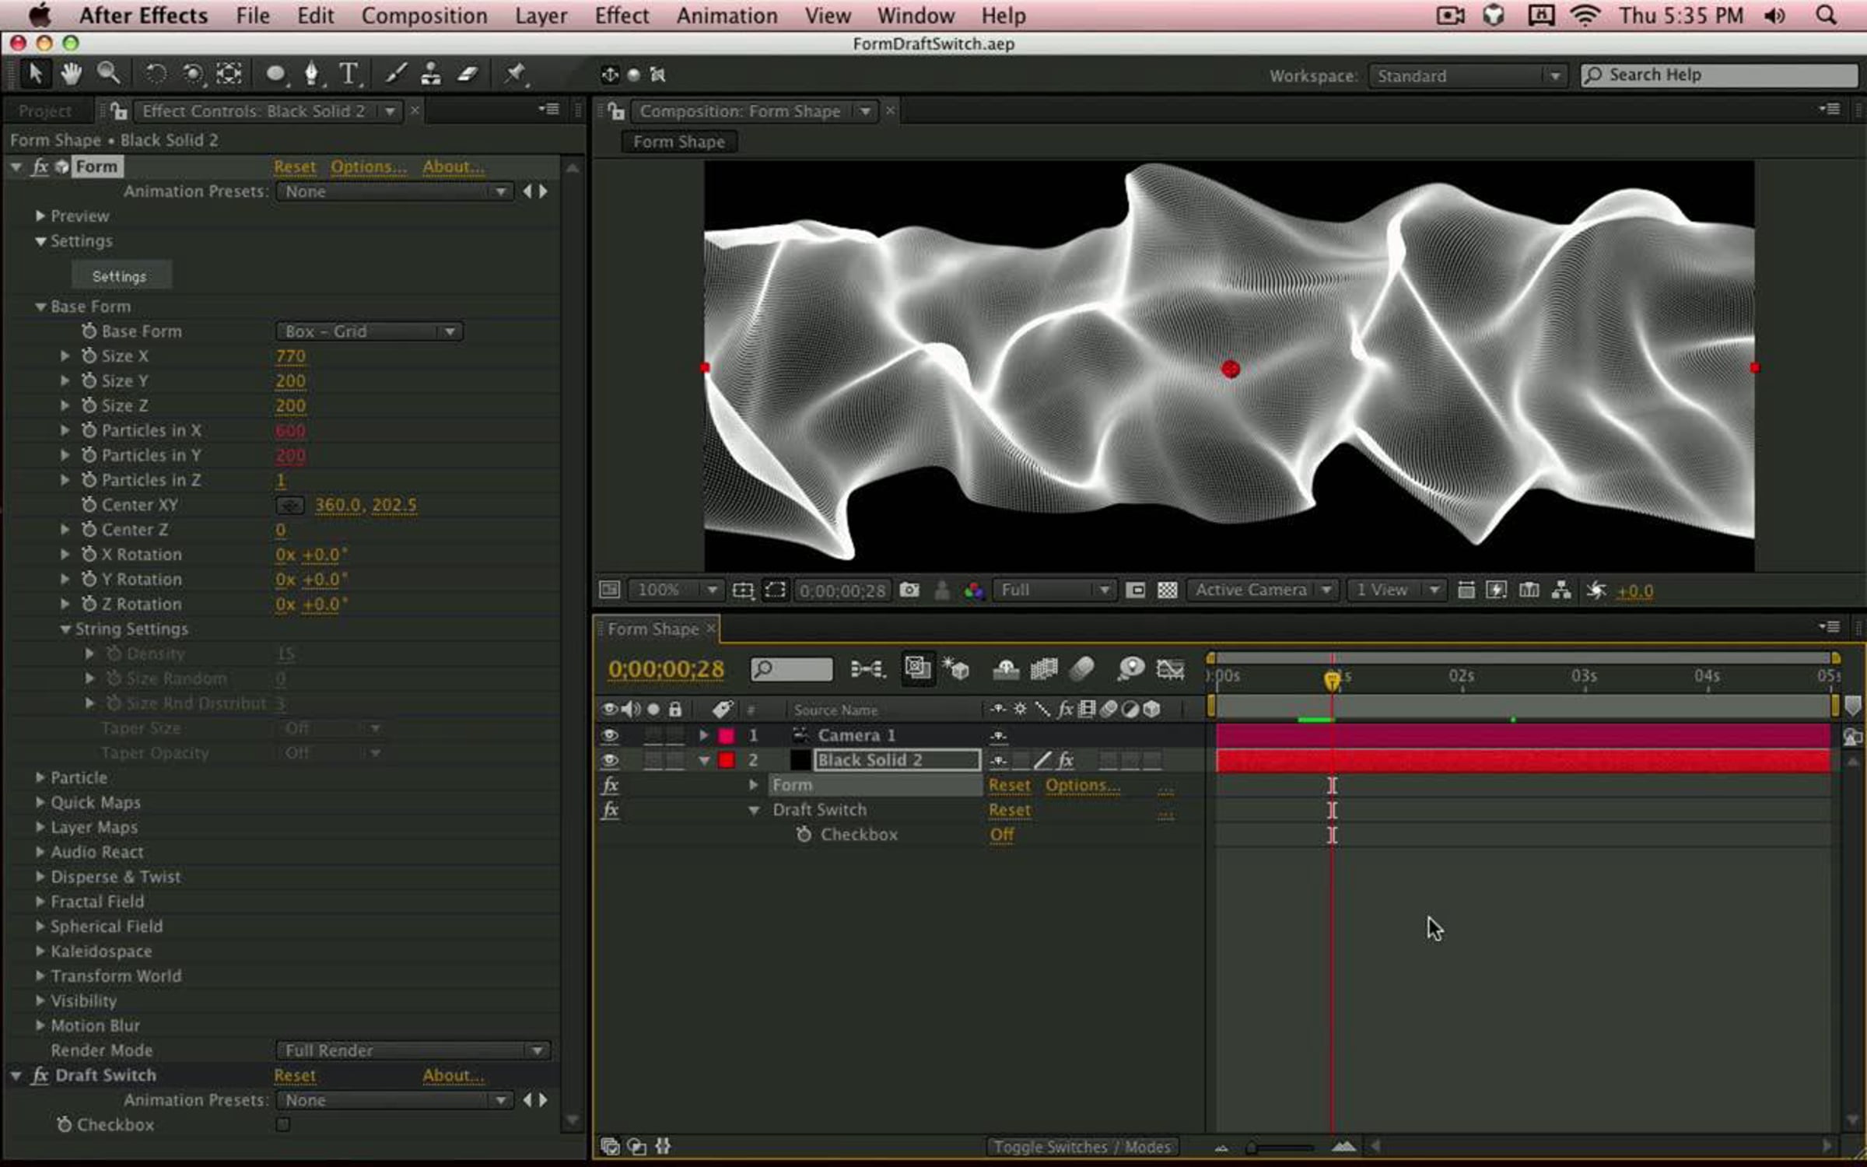Viewport: 1867px width, 1167px height.
Task: Click the red label swatch of Camera 1
Action: pyautogui.click(x=727, y=735)
